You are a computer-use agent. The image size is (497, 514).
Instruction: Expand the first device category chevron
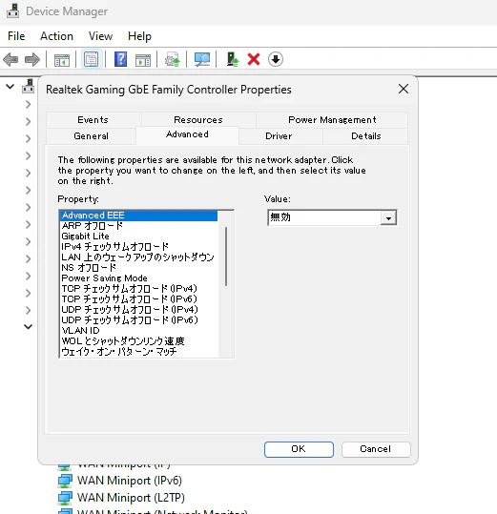[x=29, y=105]
